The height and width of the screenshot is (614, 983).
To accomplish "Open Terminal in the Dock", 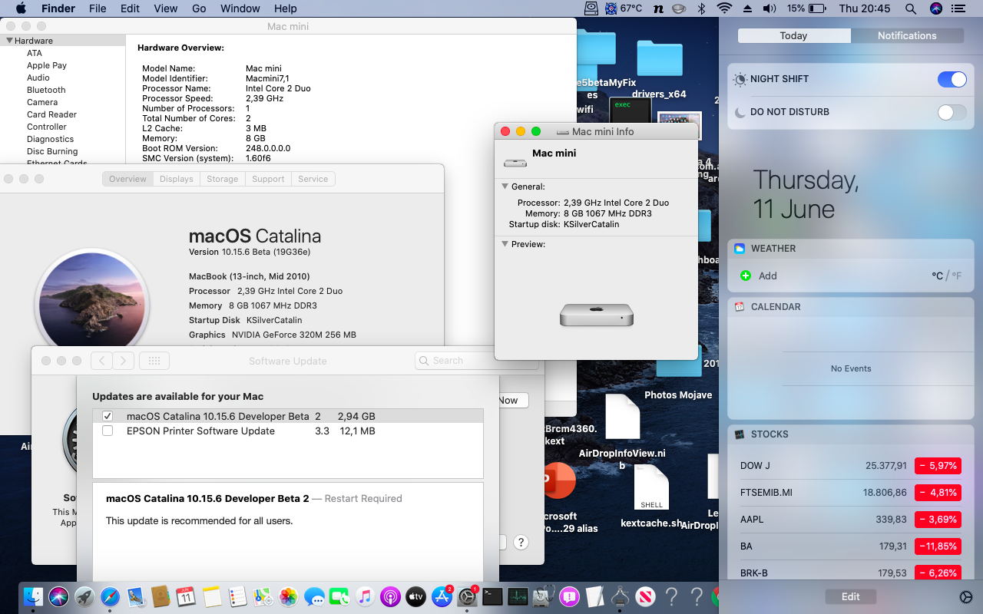I will (x=492, y=596).
